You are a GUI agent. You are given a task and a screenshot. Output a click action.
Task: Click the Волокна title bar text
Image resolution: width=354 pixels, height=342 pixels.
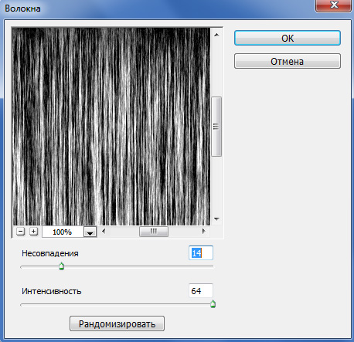point(22,8)
